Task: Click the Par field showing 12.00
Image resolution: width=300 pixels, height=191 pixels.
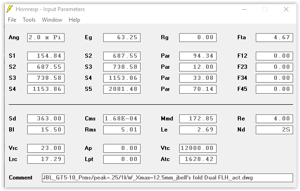Action: [198, 67]
